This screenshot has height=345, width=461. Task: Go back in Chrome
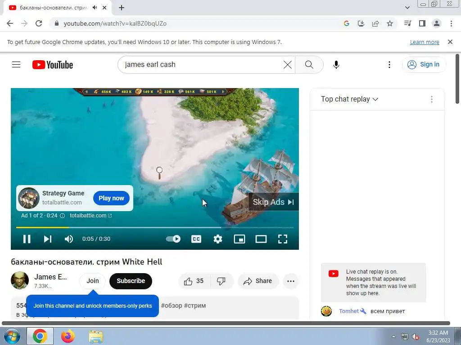10,23
